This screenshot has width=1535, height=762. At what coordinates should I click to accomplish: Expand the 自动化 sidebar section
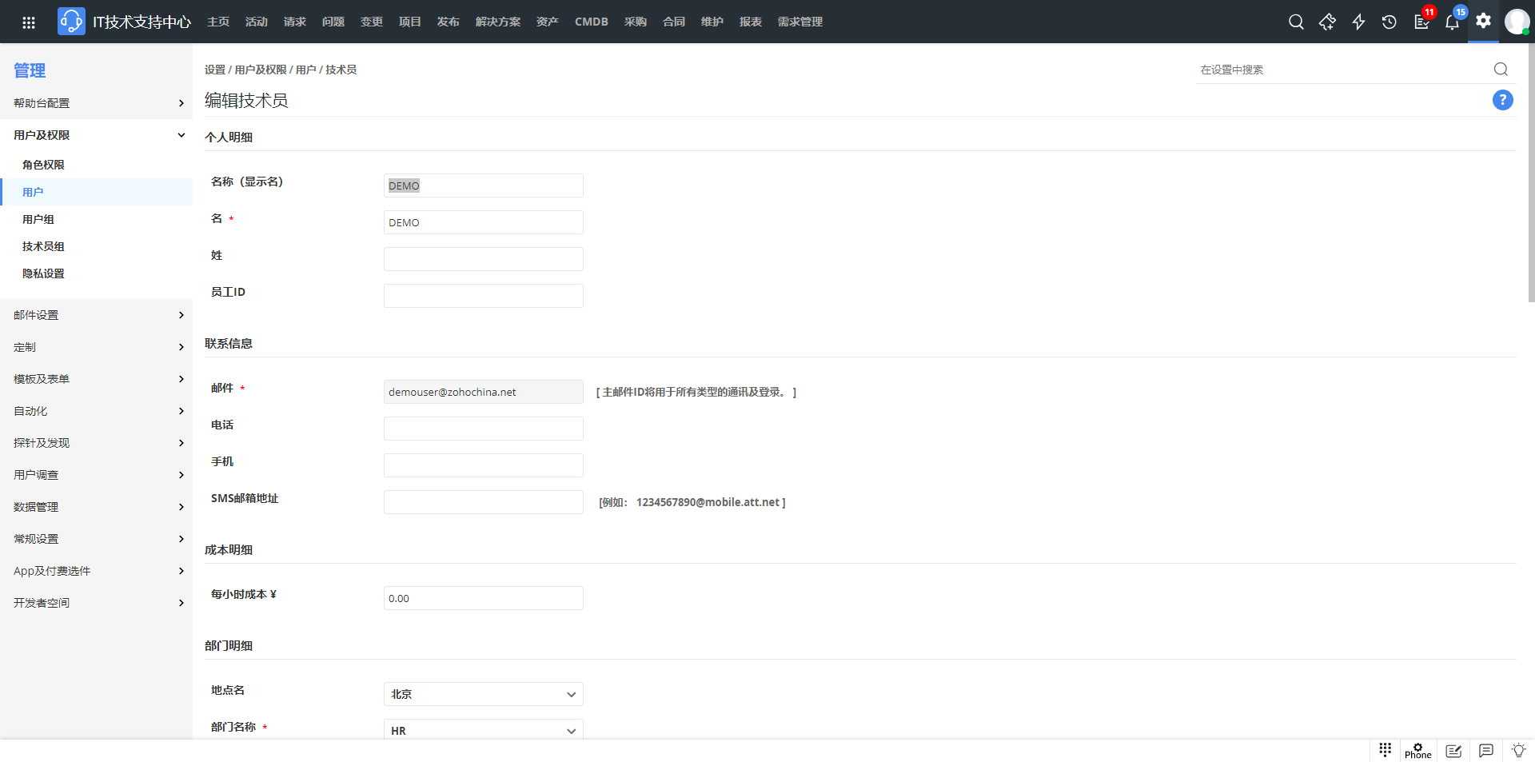pos(97,411)
